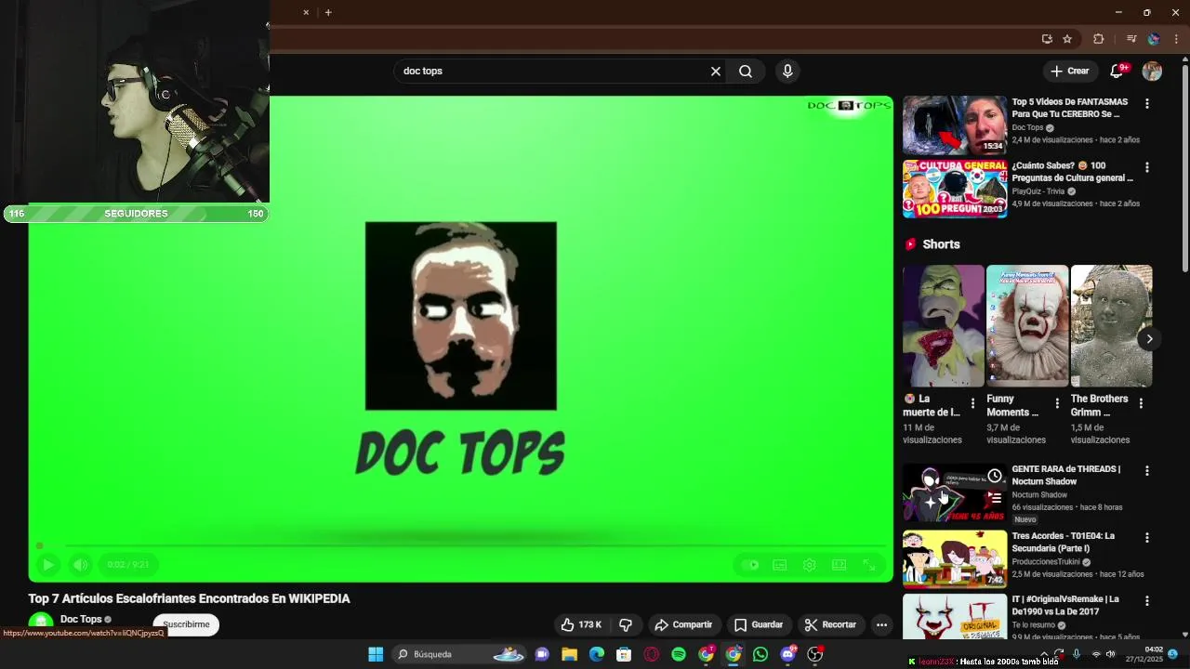Open 'Funny Moments ...' Short title
The image size is (1190, 669).
point(1012,405)
